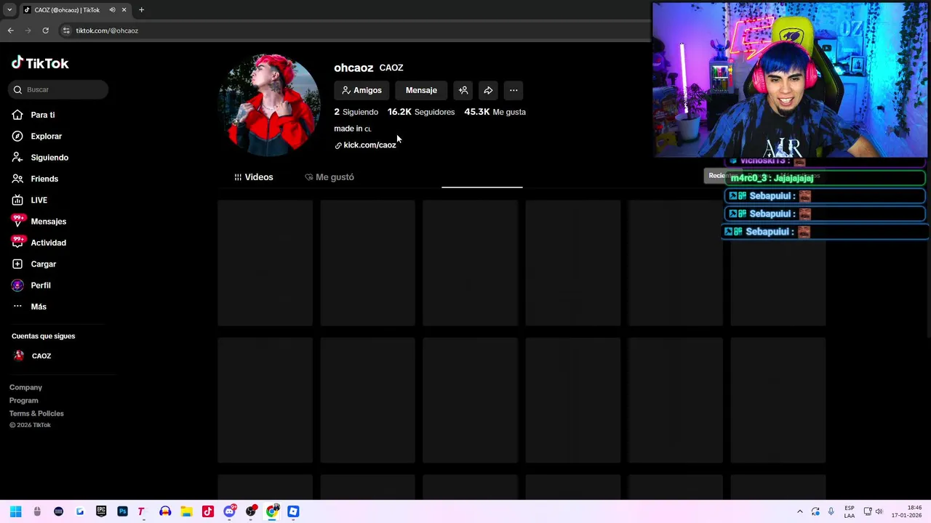Select the CAOZ (@ohcaoz) TikTok browser tab

pos(65,9)
